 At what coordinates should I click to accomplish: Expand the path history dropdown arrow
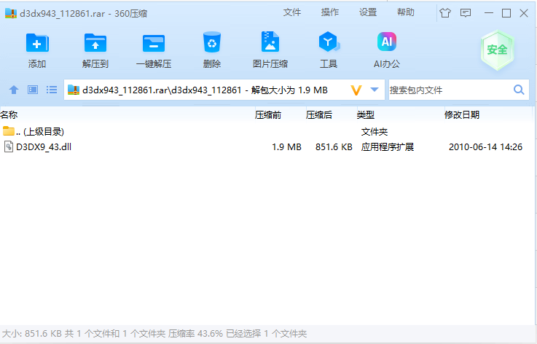pos(375,90)
